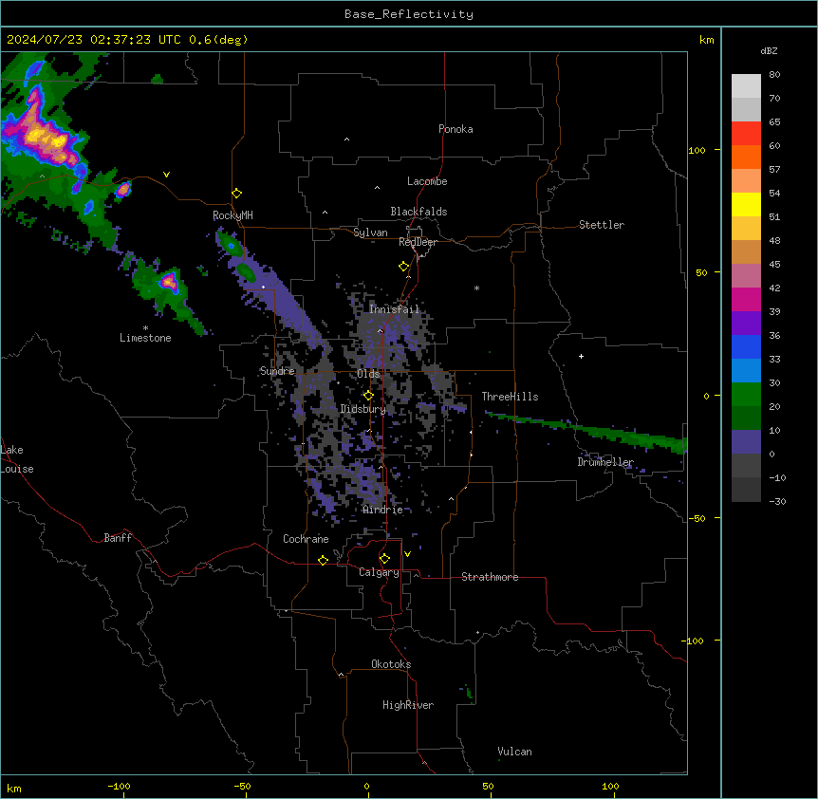
Task: Select the mauve swatch between 45 and 42 dBZ
Action: [746, 276]
